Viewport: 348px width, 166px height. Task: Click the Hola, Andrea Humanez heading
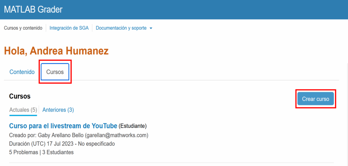[x=56, y=51]
